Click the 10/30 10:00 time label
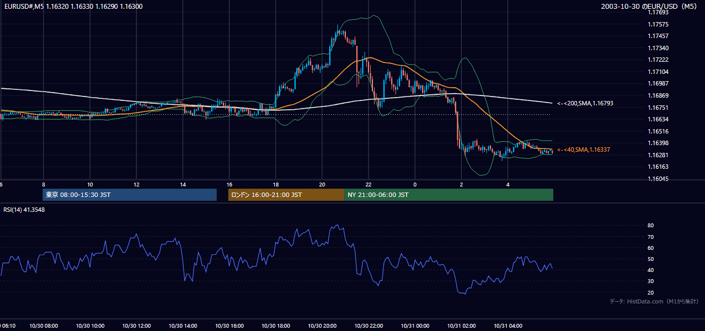Viewport: 705px width, 331px height. click(90, 326)
